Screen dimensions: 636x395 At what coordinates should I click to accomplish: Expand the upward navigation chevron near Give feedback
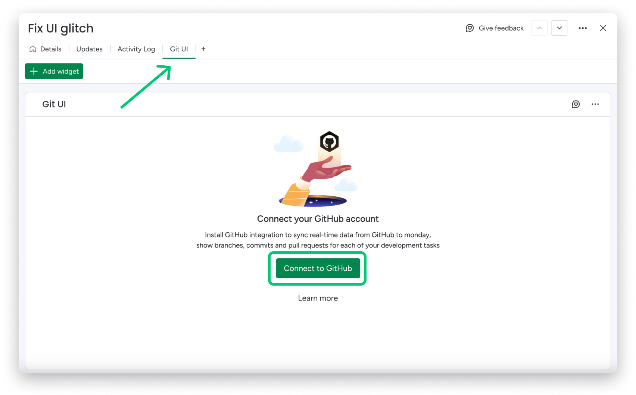[539, 28]
